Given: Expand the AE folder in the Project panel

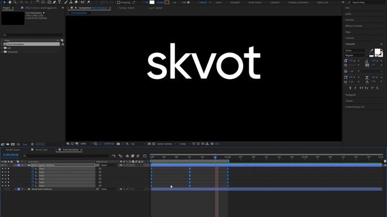Looking at the screenshot, I should pyautogui.click(x=2, y=48).
